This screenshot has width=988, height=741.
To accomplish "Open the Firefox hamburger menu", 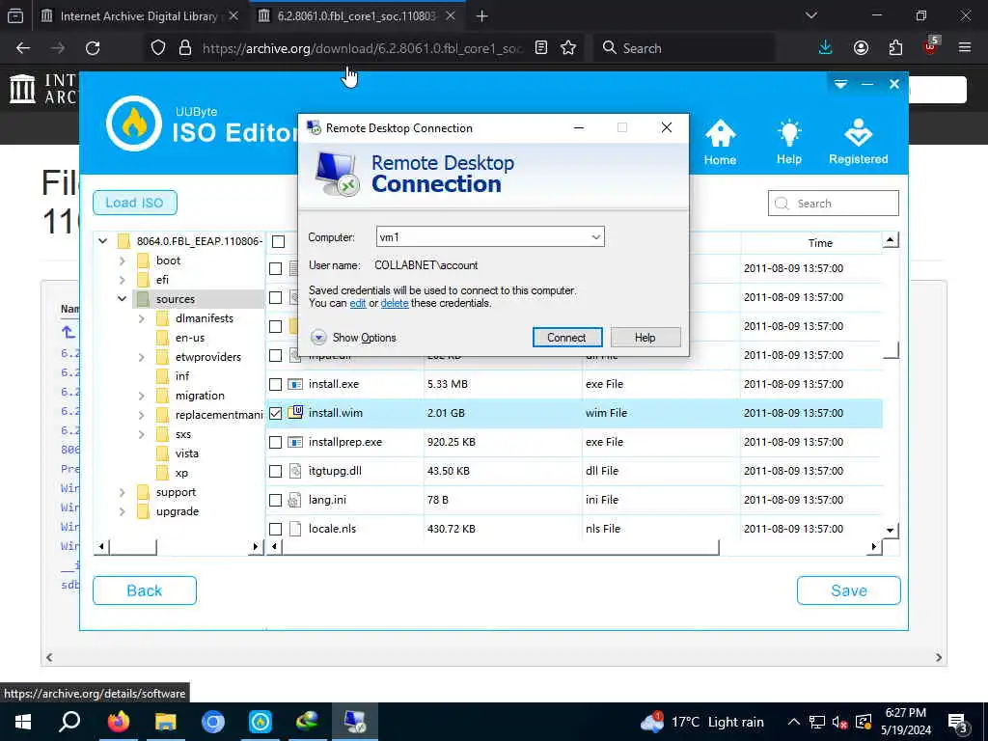I will (965, 47).
